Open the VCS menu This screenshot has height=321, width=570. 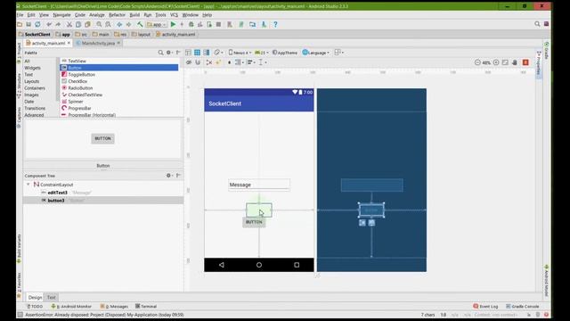[175, 15]
